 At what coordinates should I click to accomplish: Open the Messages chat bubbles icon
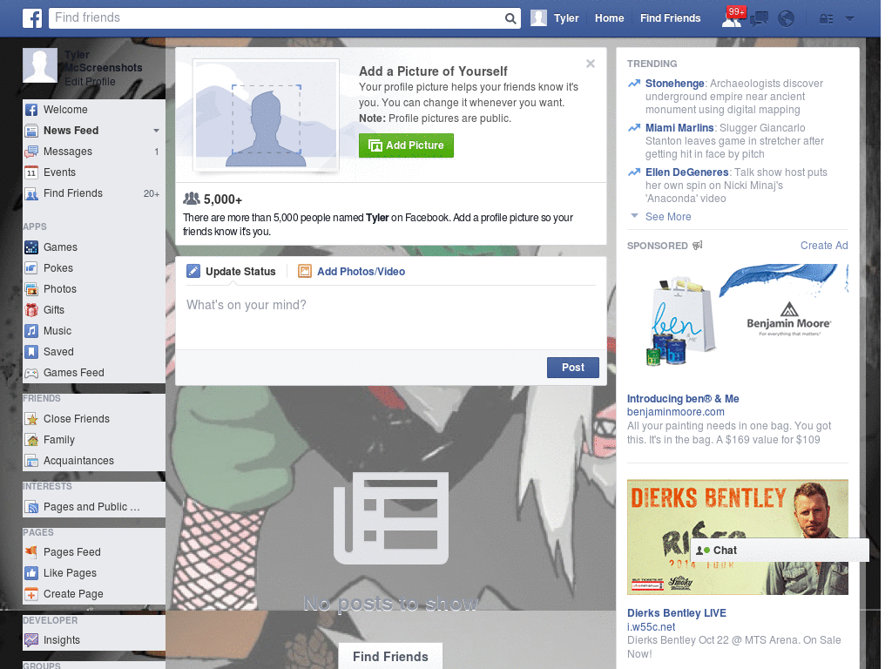[759, 18]
